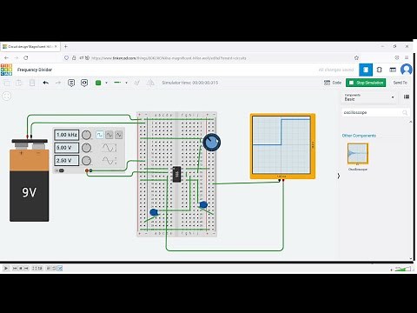Viewport: 417px width, 313px height.
Task: Click the copy icon in toolbar
Action: pos(6,83)
